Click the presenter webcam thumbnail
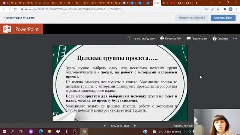240x135 pixels. 217,122
